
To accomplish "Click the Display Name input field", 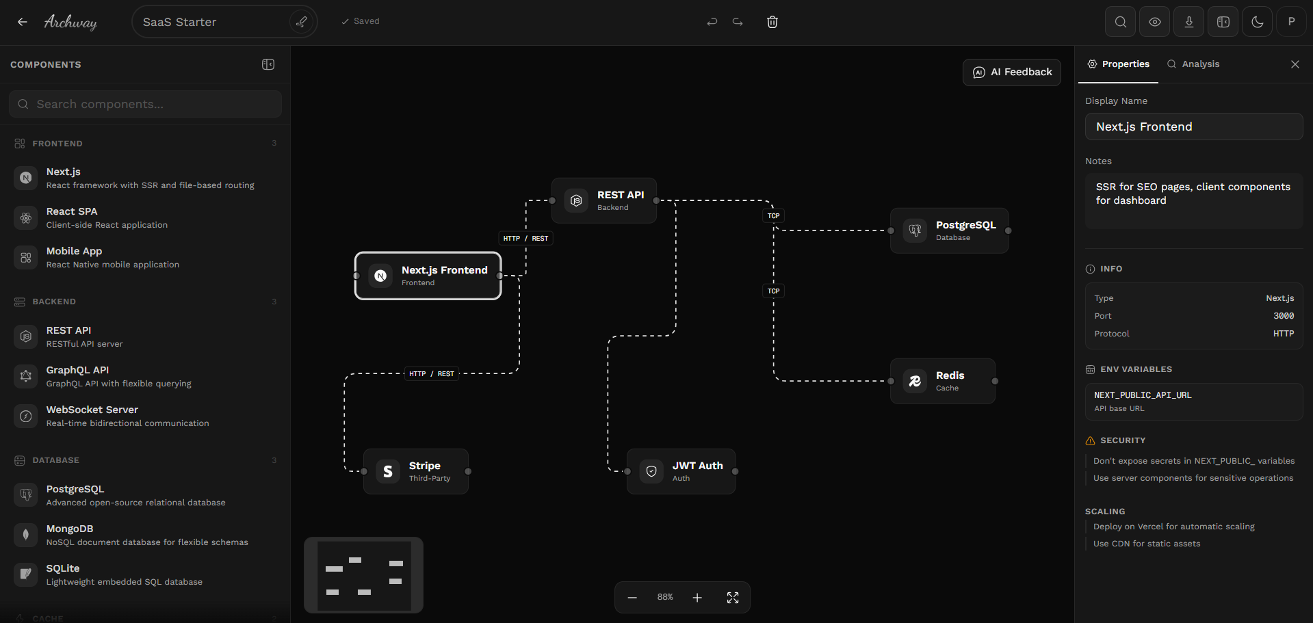I will tap(1193, 127).
